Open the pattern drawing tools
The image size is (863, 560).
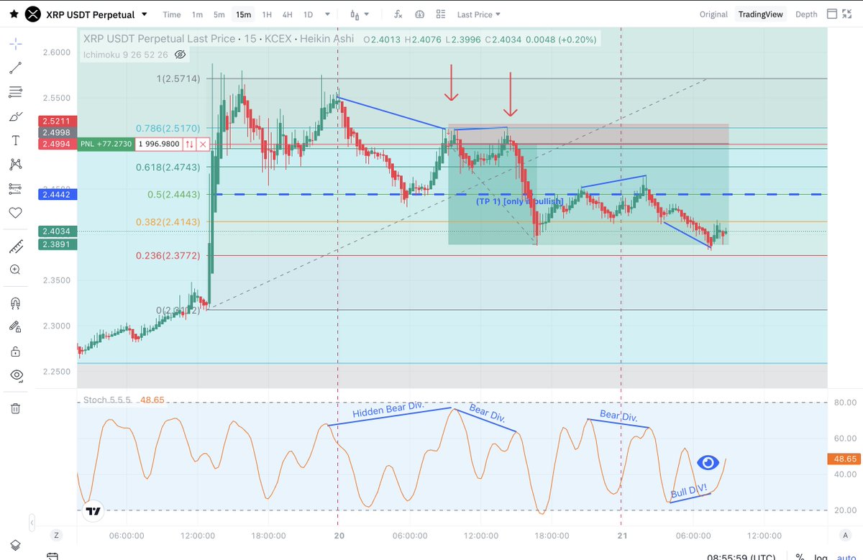pos(15,165)
